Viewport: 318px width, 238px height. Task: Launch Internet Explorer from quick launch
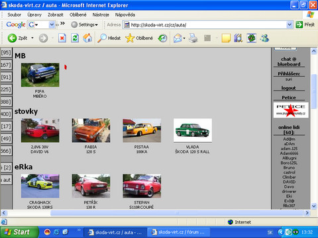coord(56,232)
